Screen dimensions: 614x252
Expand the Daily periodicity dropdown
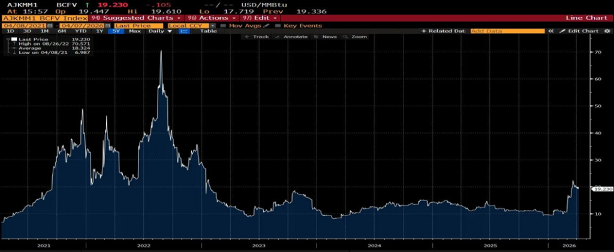point(160,31)
